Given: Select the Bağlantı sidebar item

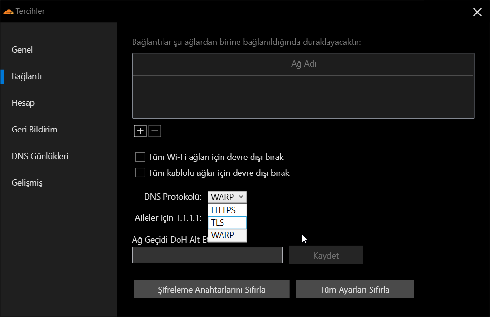Looking at the screenshot, I should tap(27, 76).
